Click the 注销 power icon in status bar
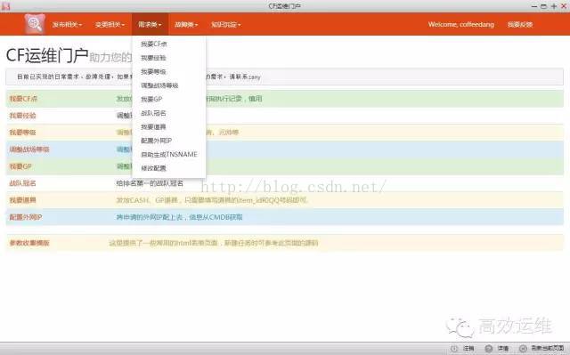The width and height of the screenshot is (570, 355). point(454,349)
